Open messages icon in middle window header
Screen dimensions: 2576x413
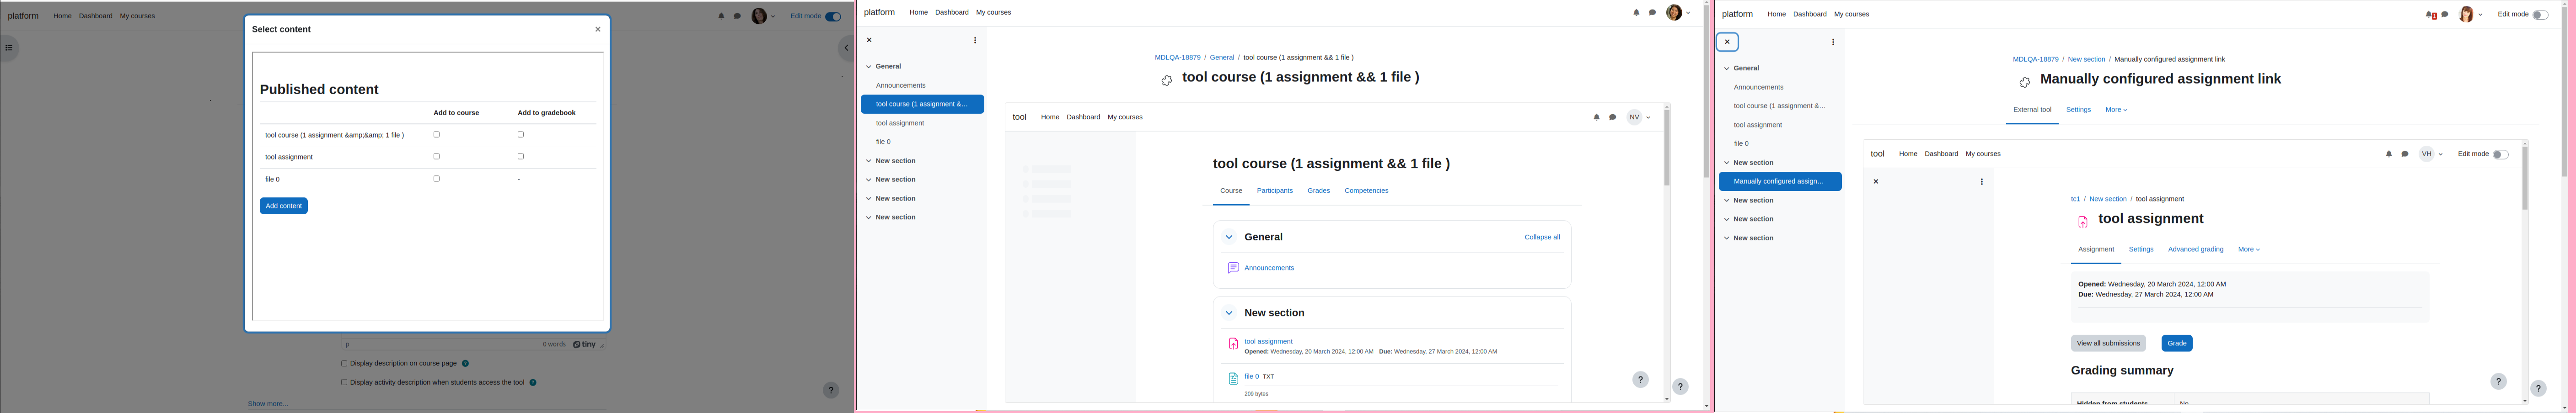[x=1652, y=13]
